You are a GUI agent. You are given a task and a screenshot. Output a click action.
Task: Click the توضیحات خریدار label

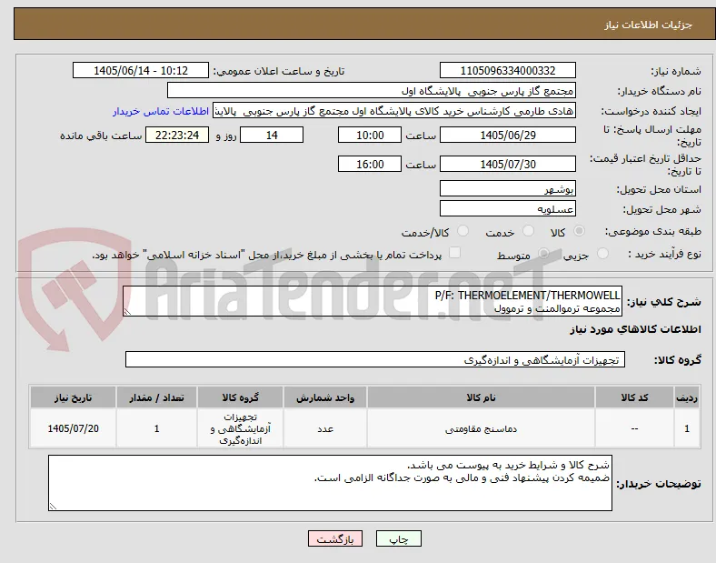tap(659, 484)
